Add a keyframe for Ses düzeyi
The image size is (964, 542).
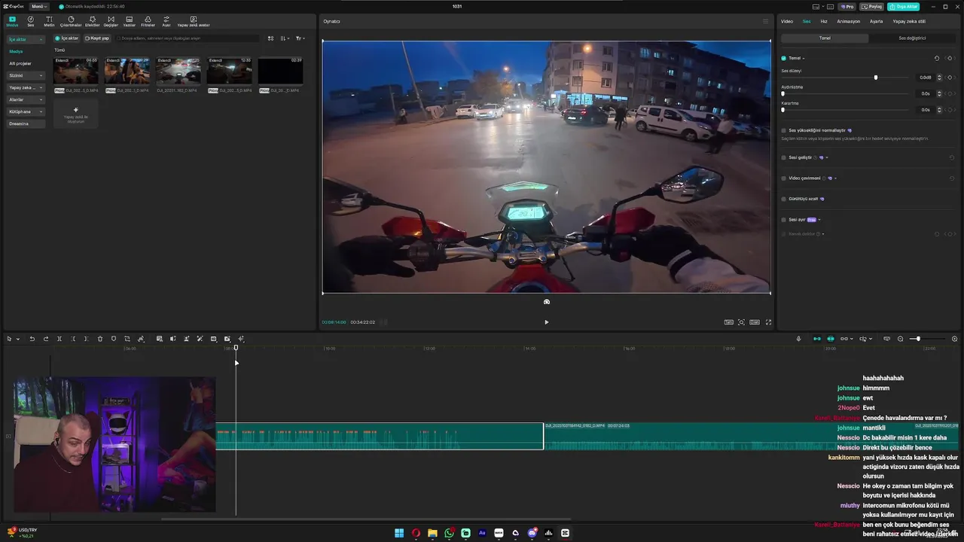point(950,78)
